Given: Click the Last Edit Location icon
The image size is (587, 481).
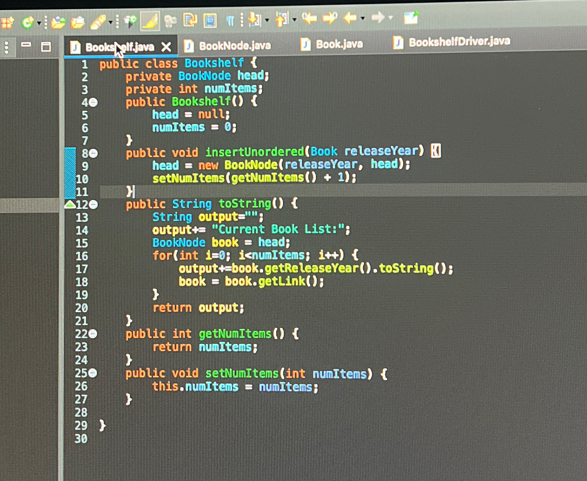Looking at the screenshot, I should pyautogui.click(x=309, y=19).
